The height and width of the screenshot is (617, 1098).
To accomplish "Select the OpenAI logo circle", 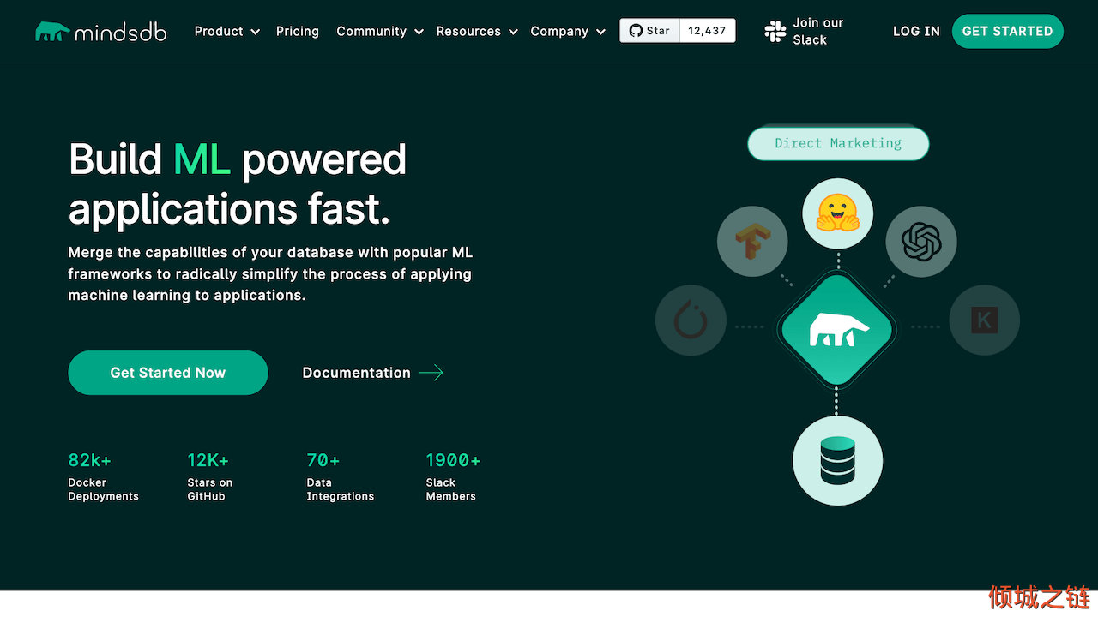I will [x=921, y=242].
